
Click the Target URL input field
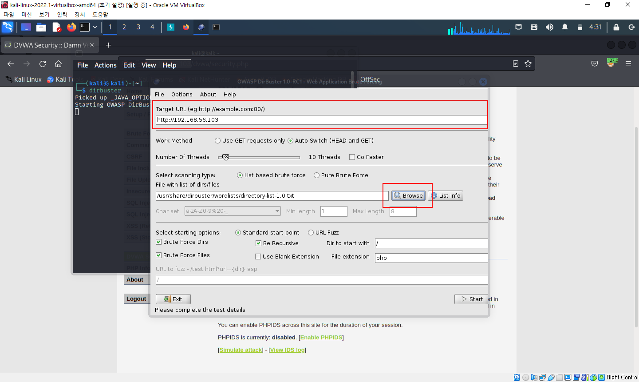click(x=321, y=120)
